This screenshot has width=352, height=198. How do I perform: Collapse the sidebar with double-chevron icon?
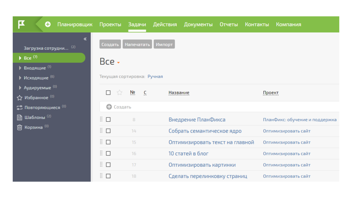tap(85, 39)
